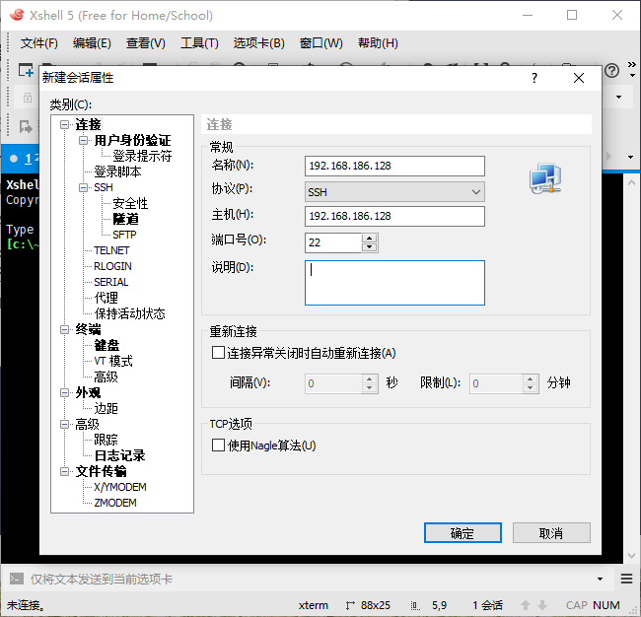This screenshot has height=617, width=641.
Task: Collapse the SSH tree node
Action: (84, 188)
